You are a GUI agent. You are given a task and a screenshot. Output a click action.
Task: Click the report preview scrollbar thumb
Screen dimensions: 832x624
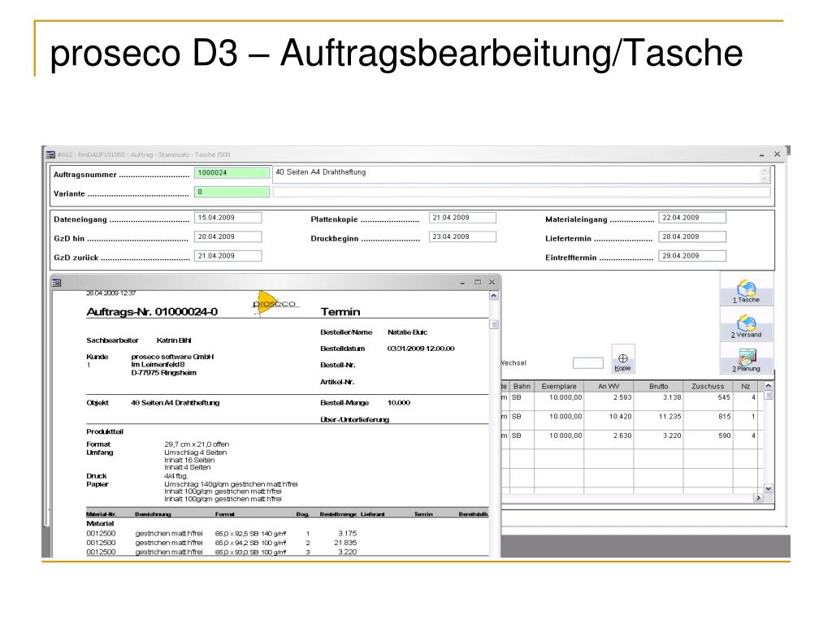(493, 324)
